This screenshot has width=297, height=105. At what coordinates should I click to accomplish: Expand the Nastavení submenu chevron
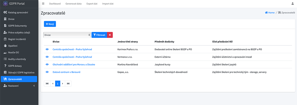[x=34, y=86]
